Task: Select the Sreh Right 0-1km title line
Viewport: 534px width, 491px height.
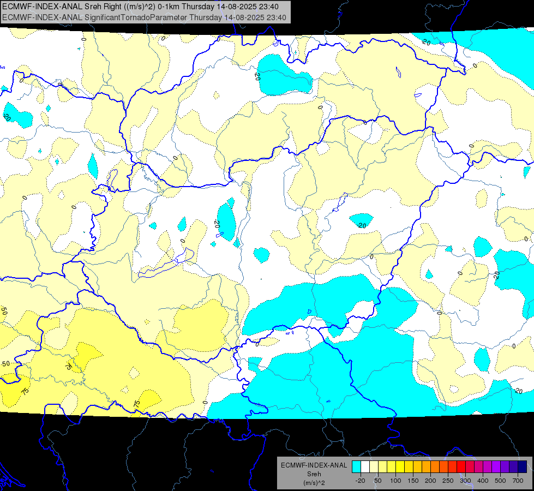Action: (x=140, y=7)
